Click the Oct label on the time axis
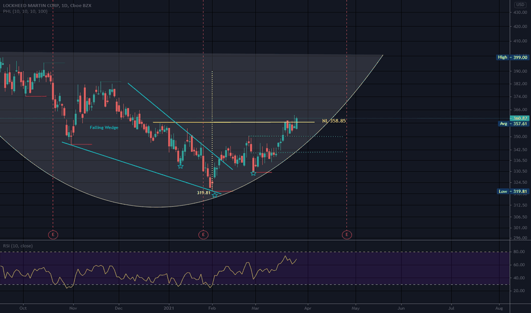The image size is (531, 313). click(23, 308)
